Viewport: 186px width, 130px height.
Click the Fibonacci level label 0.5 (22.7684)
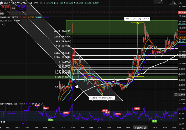pos(64,41)
